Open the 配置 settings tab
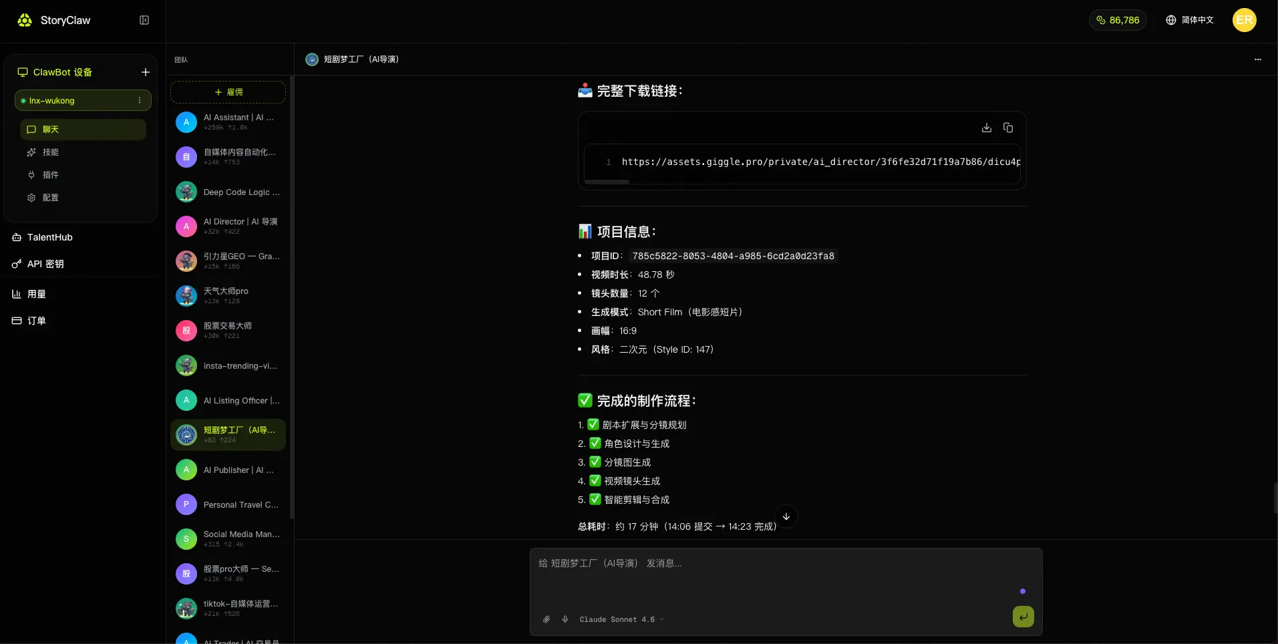Viewport: 1278px width, 644px height. [83, 198]
